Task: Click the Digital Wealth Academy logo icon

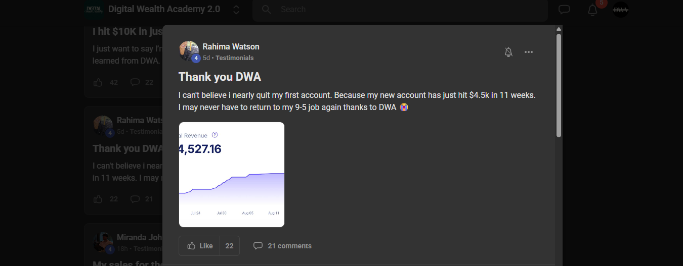Action: 94,9
